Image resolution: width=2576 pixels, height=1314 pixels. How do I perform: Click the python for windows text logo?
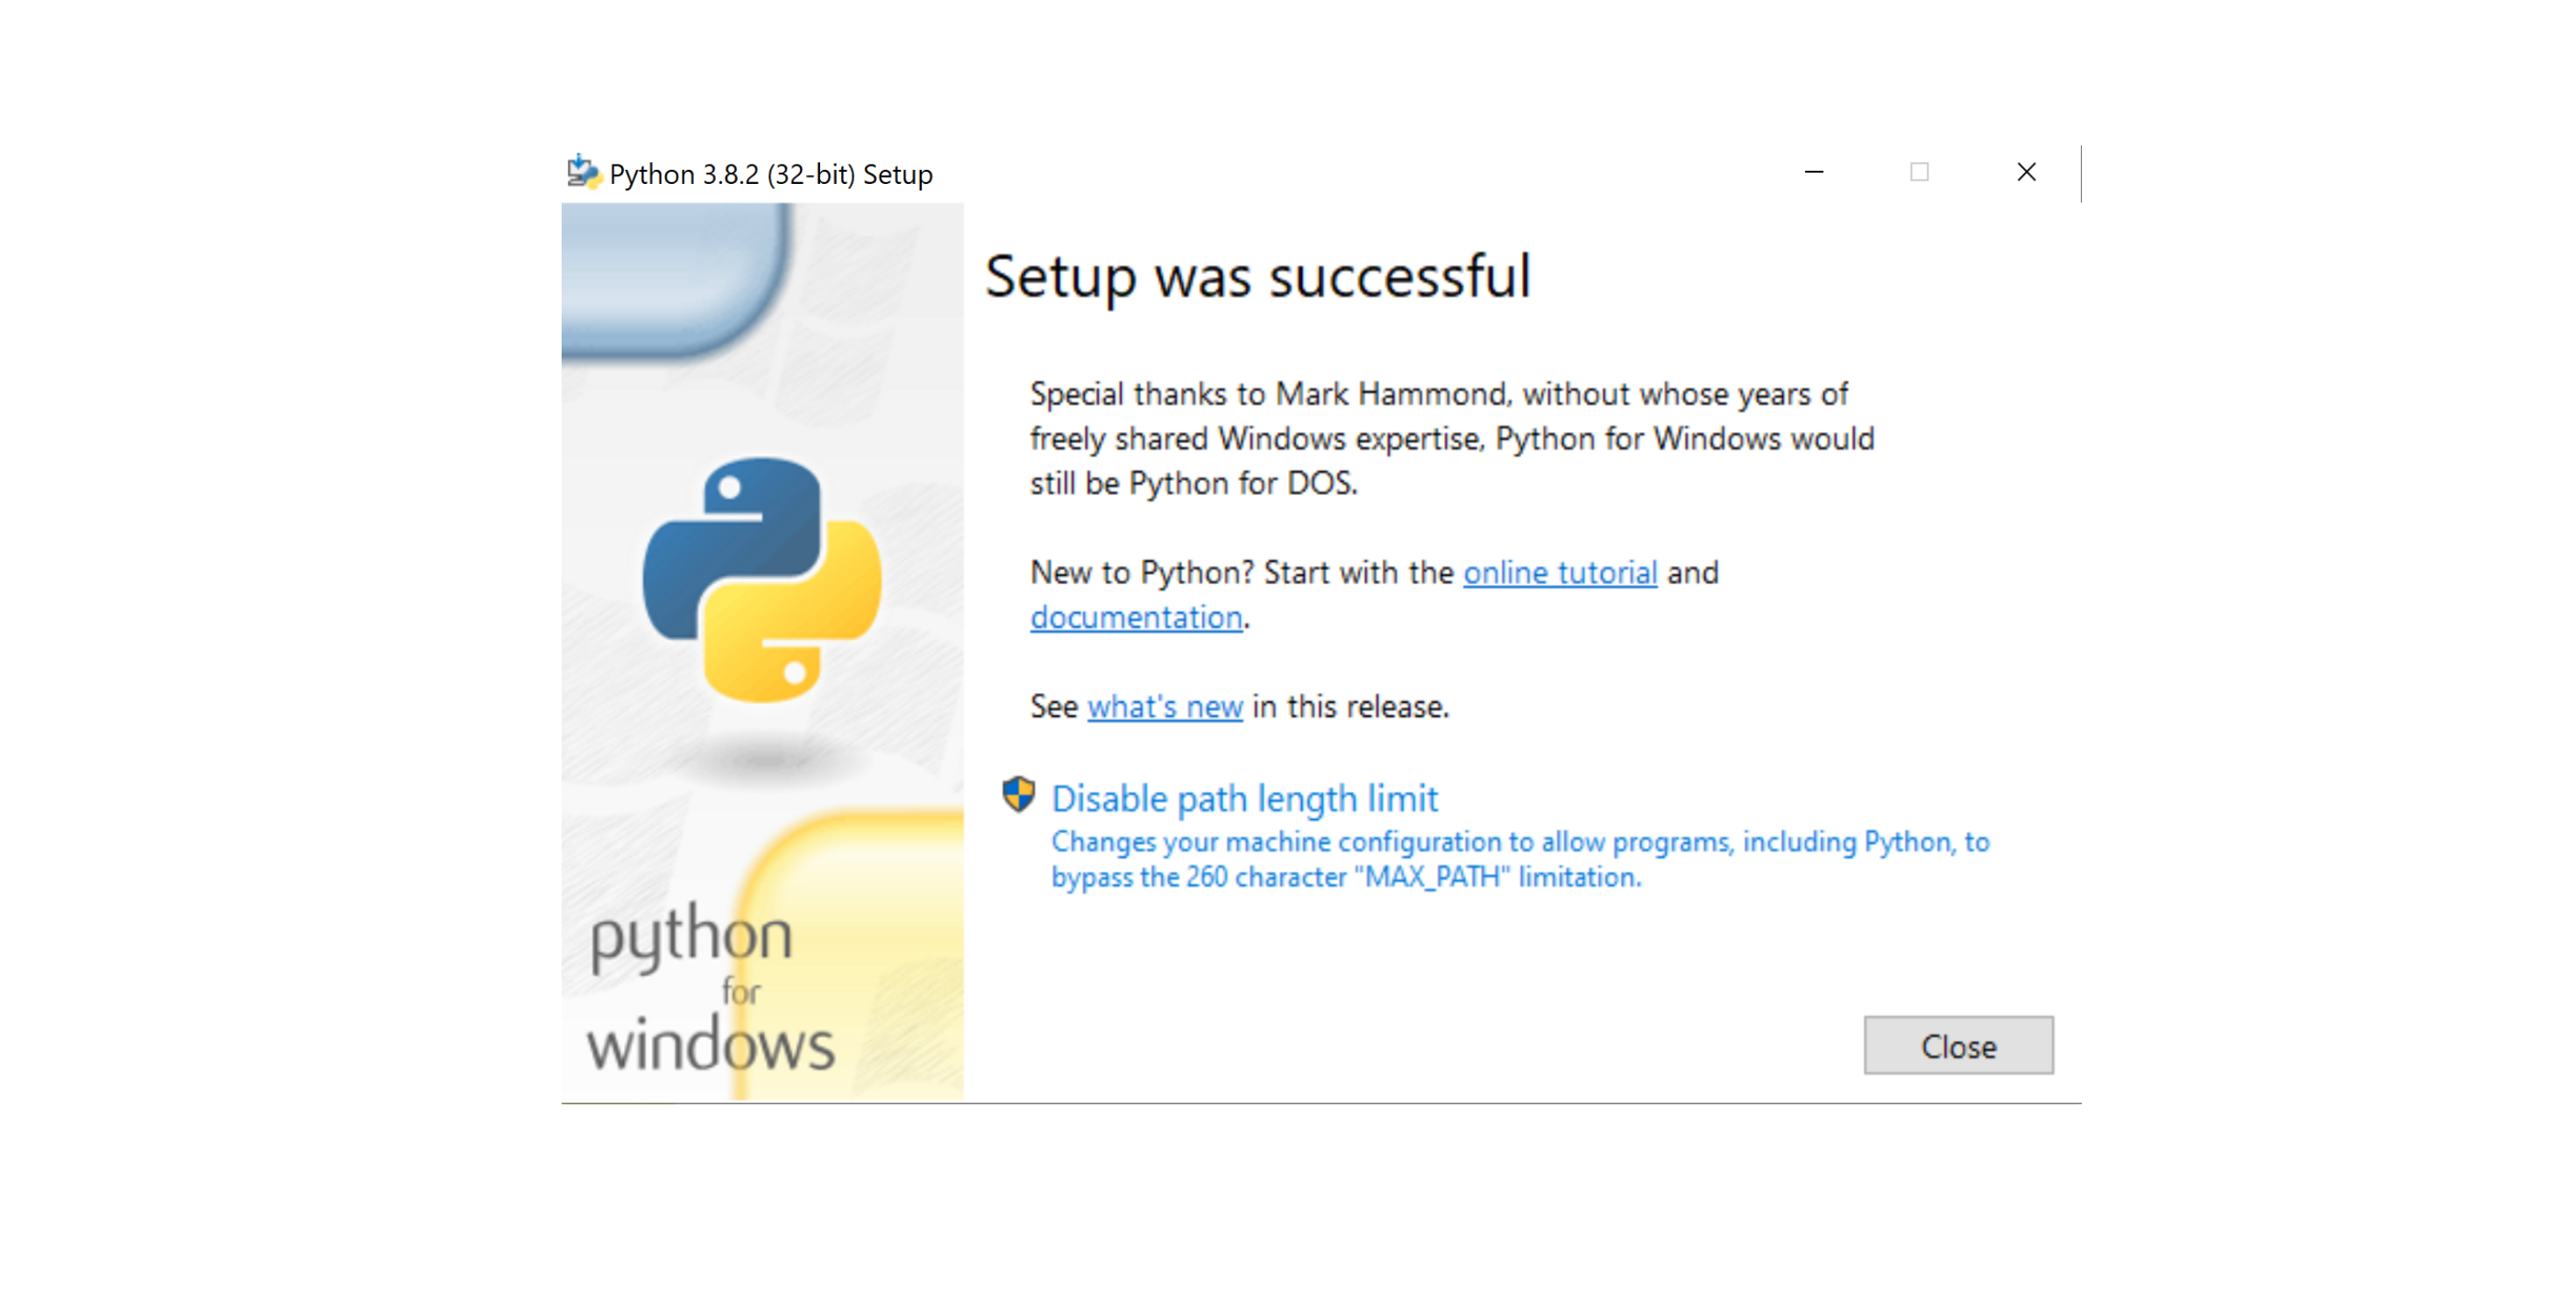(709, 988)
